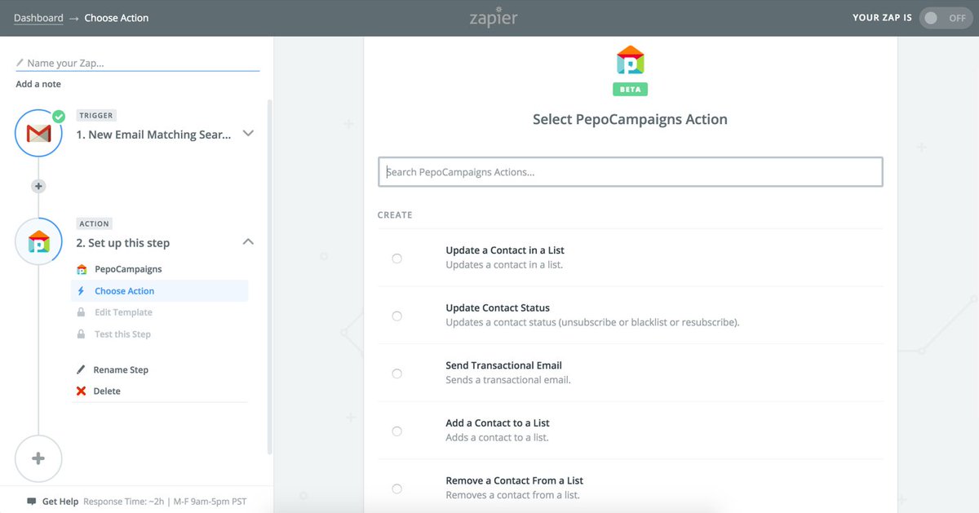Click 'Select PepoCampaigns Action' heading
The height and width of the screenshot is (513, 979).
tap(630, 119)
